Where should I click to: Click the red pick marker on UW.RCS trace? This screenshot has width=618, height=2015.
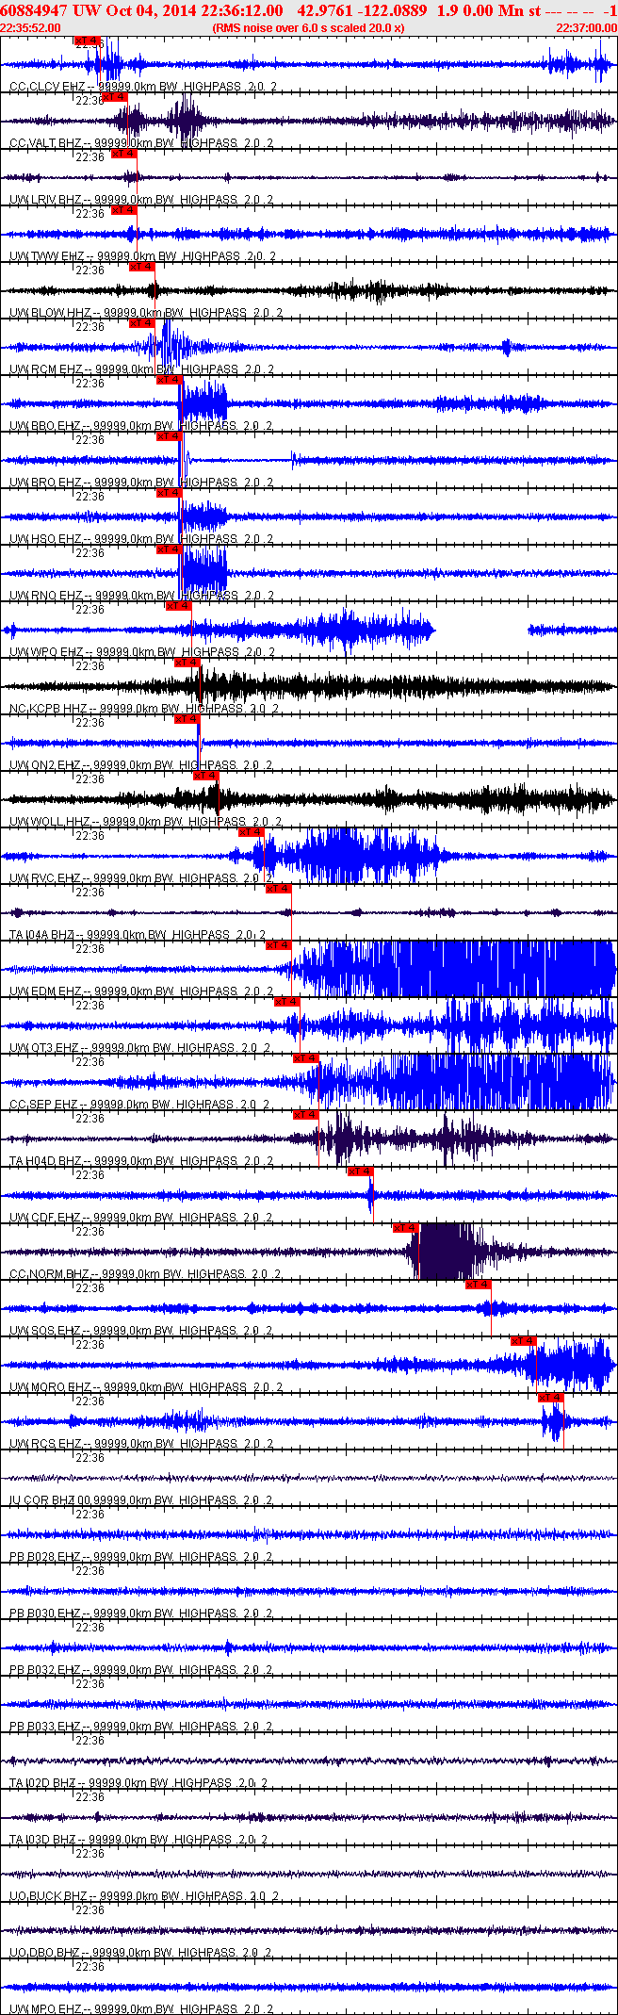pos(551,1398)
